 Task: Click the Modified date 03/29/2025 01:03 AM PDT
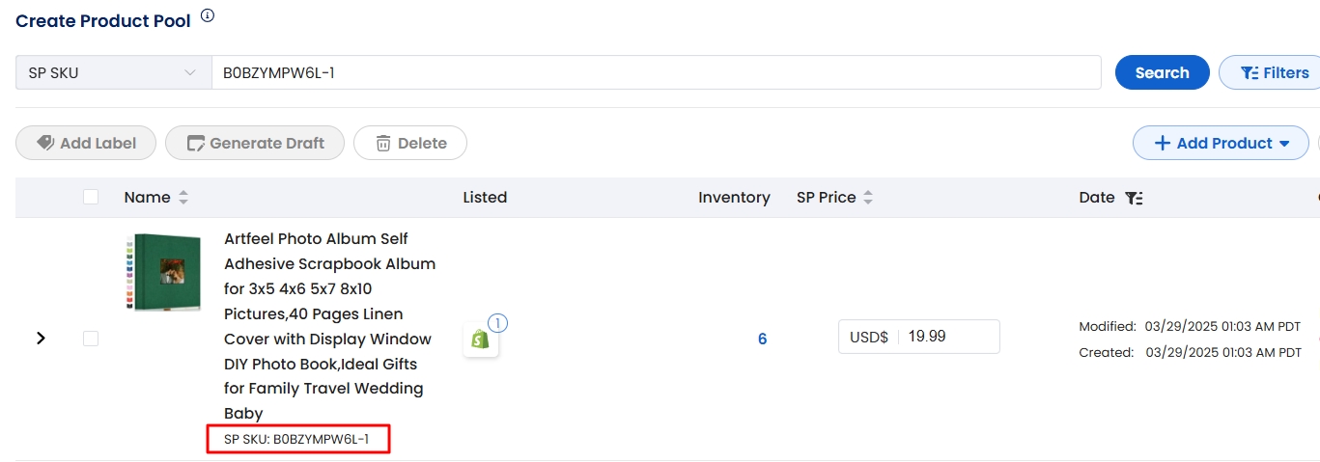click(x=1223, y=326)
